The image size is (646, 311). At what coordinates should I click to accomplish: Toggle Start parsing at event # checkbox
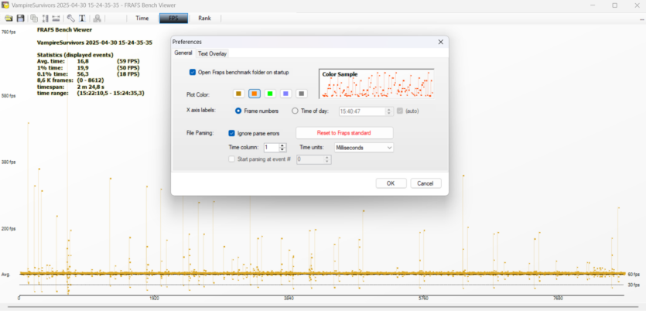tap(231, 159)
